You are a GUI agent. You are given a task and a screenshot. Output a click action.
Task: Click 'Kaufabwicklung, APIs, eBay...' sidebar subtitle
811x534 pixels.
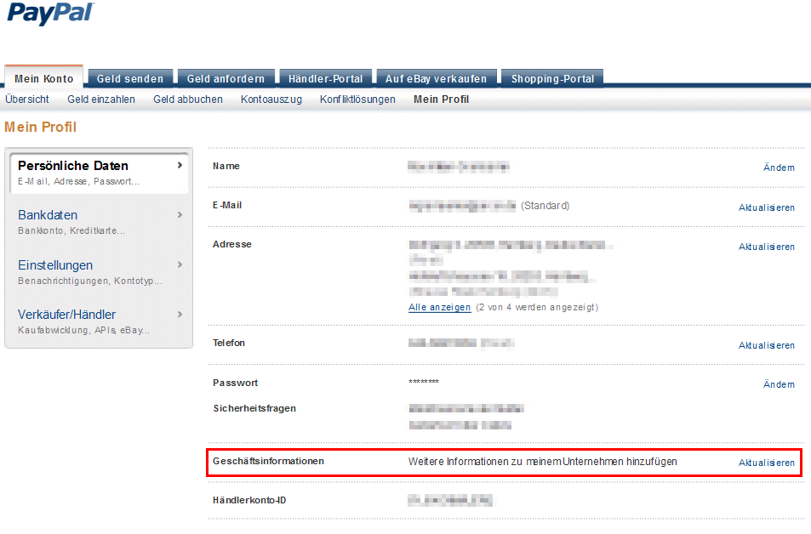[83, 330]
